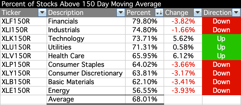Image resolution: width=241 pixels, height=105 pixels.
Task: Click the XLE150R ticker cell
Action: [24, 91]
